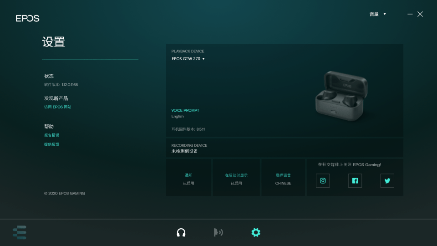Click the EPOS logo
Viewport: 437px width, 246px height.
point(28,18)
